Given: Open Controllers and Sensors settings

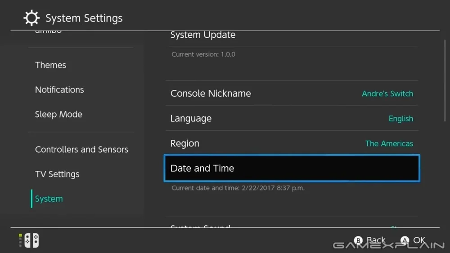Looking at the screenshot, I should (x=81, y=149).
